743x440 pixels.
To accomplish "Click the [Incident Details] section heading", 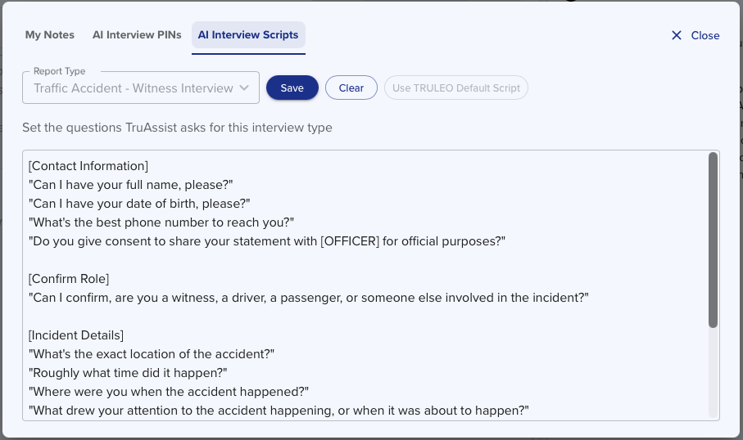I will [x=76, y=335].
